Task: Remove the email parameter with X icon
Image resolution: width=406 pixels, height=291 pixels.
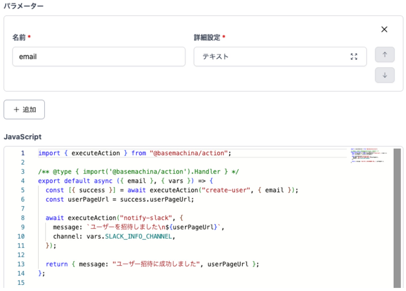Action: point(384,29)
